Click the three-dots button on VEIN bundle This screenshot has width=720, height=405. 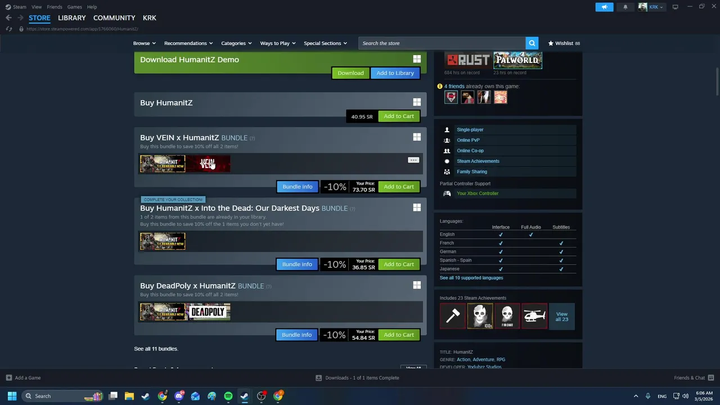coord(413,160)
